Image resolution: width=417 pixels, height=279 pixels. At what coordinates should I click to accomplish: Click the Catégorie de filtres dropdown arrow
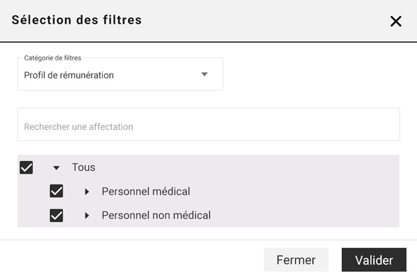click(x=204, y=74)
